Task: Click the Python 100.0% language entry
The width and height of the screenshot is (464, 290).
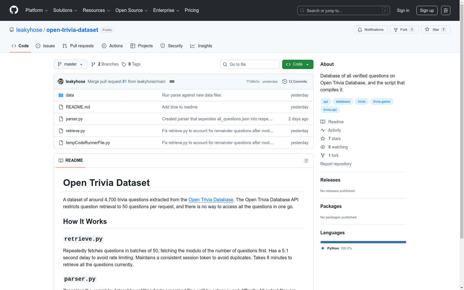Action: tap(337, 248)
